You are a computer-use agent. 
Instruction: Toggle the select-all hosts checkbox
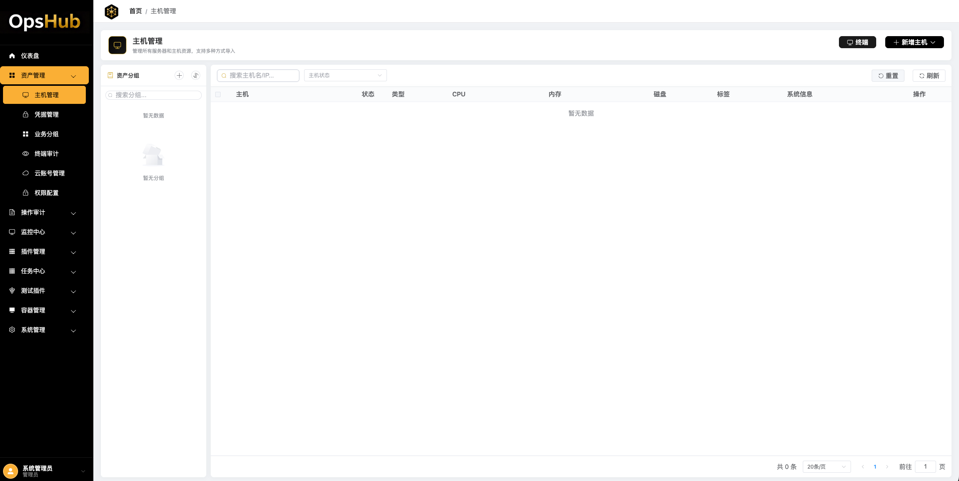click(218, 94)
